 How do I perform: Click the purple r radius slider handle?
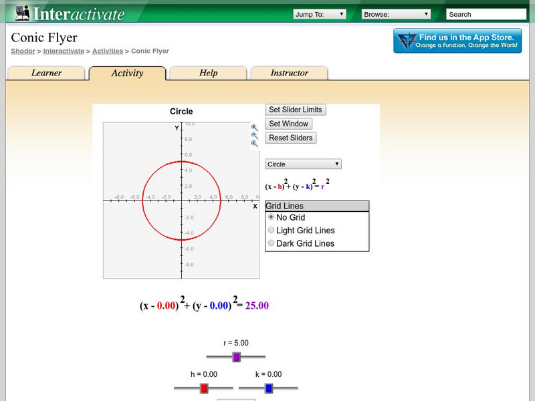point(236,358)
